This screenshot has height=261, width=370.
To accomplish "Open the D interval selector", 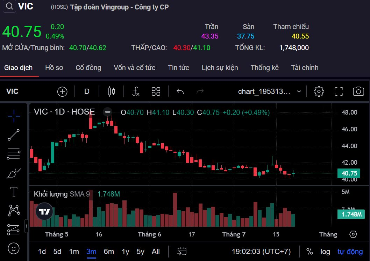I will [87, 92].
